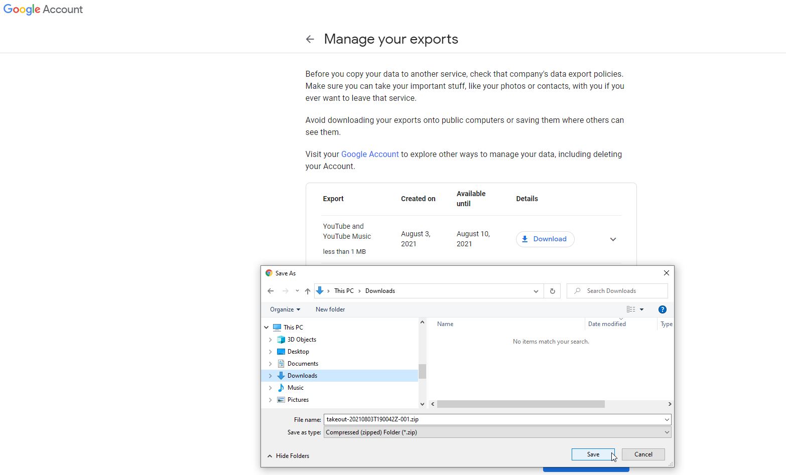This screenshot has width=786, height=475.
Task: Expand the Desktop tree node
Action: coord(271,352)
